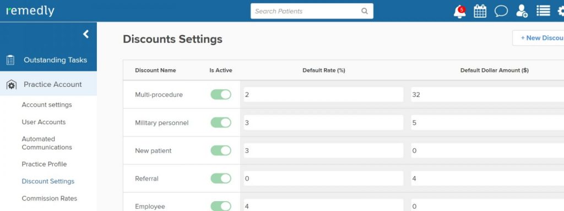Click the remedly logo
Image resolution: width=564 pixels, height=211 pixels.
(30, 11)
